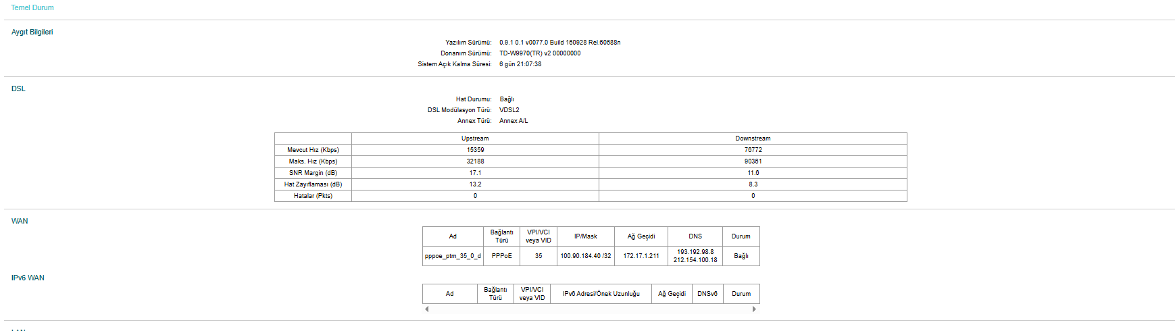This screenshot has width=1175, height=331.
Task: Click the 'Annex Türü:' label
Action: tap(474, 121)
